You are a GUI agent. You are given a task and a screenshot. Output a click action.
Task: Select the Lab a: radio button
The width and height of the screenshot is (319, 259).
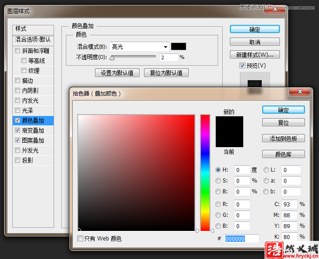click(266, 181)
